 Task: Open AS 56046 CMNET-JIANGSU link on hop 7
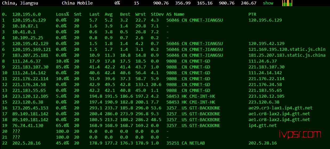[x=194, y=55]
